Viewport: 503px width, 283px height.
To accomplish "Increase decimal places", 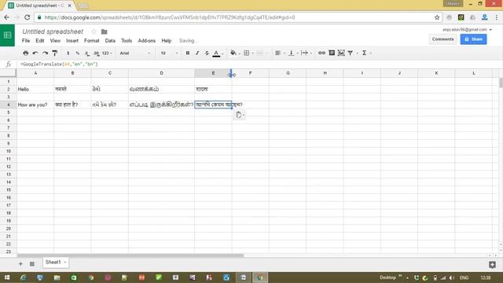I will coord(96,53).
